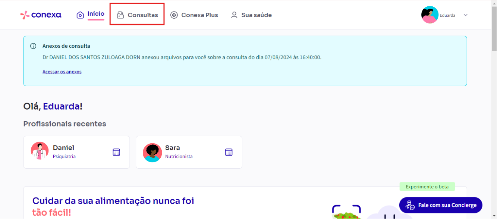Viewport: 497px width, 219px height.
Task: Click the person icon beside Sua saúde
Action: 234,15
